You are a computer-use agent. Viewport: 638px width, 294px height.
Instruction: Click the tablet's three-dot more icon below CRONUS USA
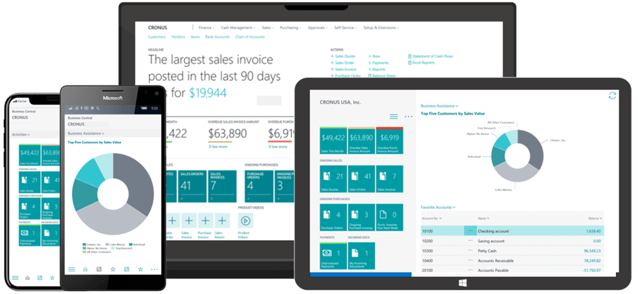tap(408, 117)
